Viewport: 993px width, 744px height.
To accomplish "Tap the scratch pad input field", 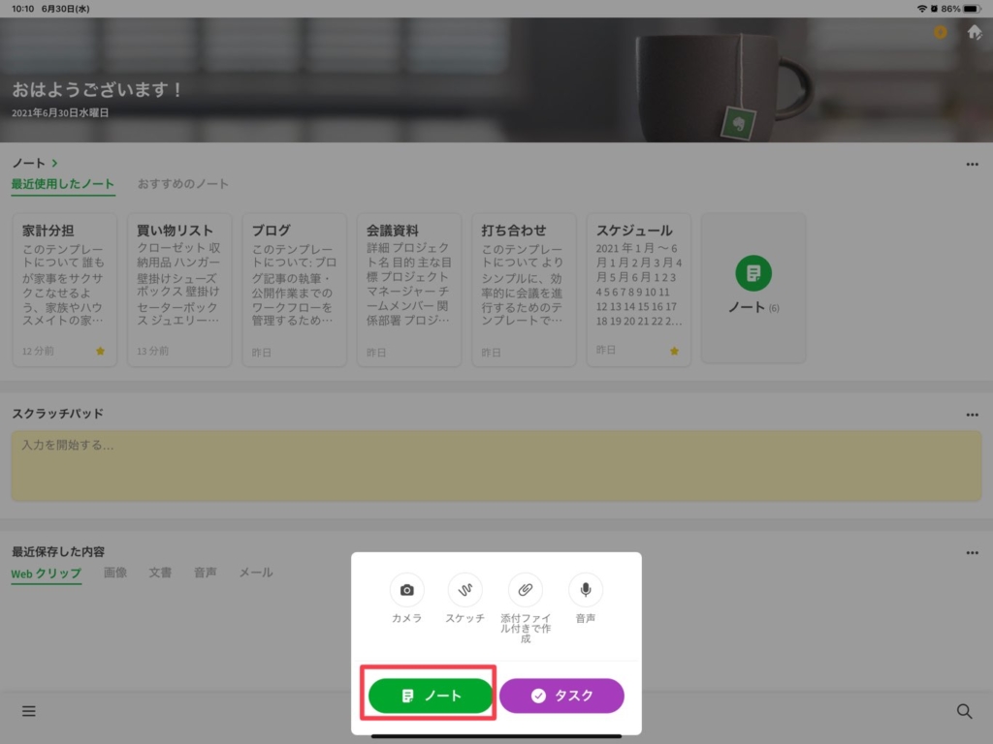I will click(496, 466).
